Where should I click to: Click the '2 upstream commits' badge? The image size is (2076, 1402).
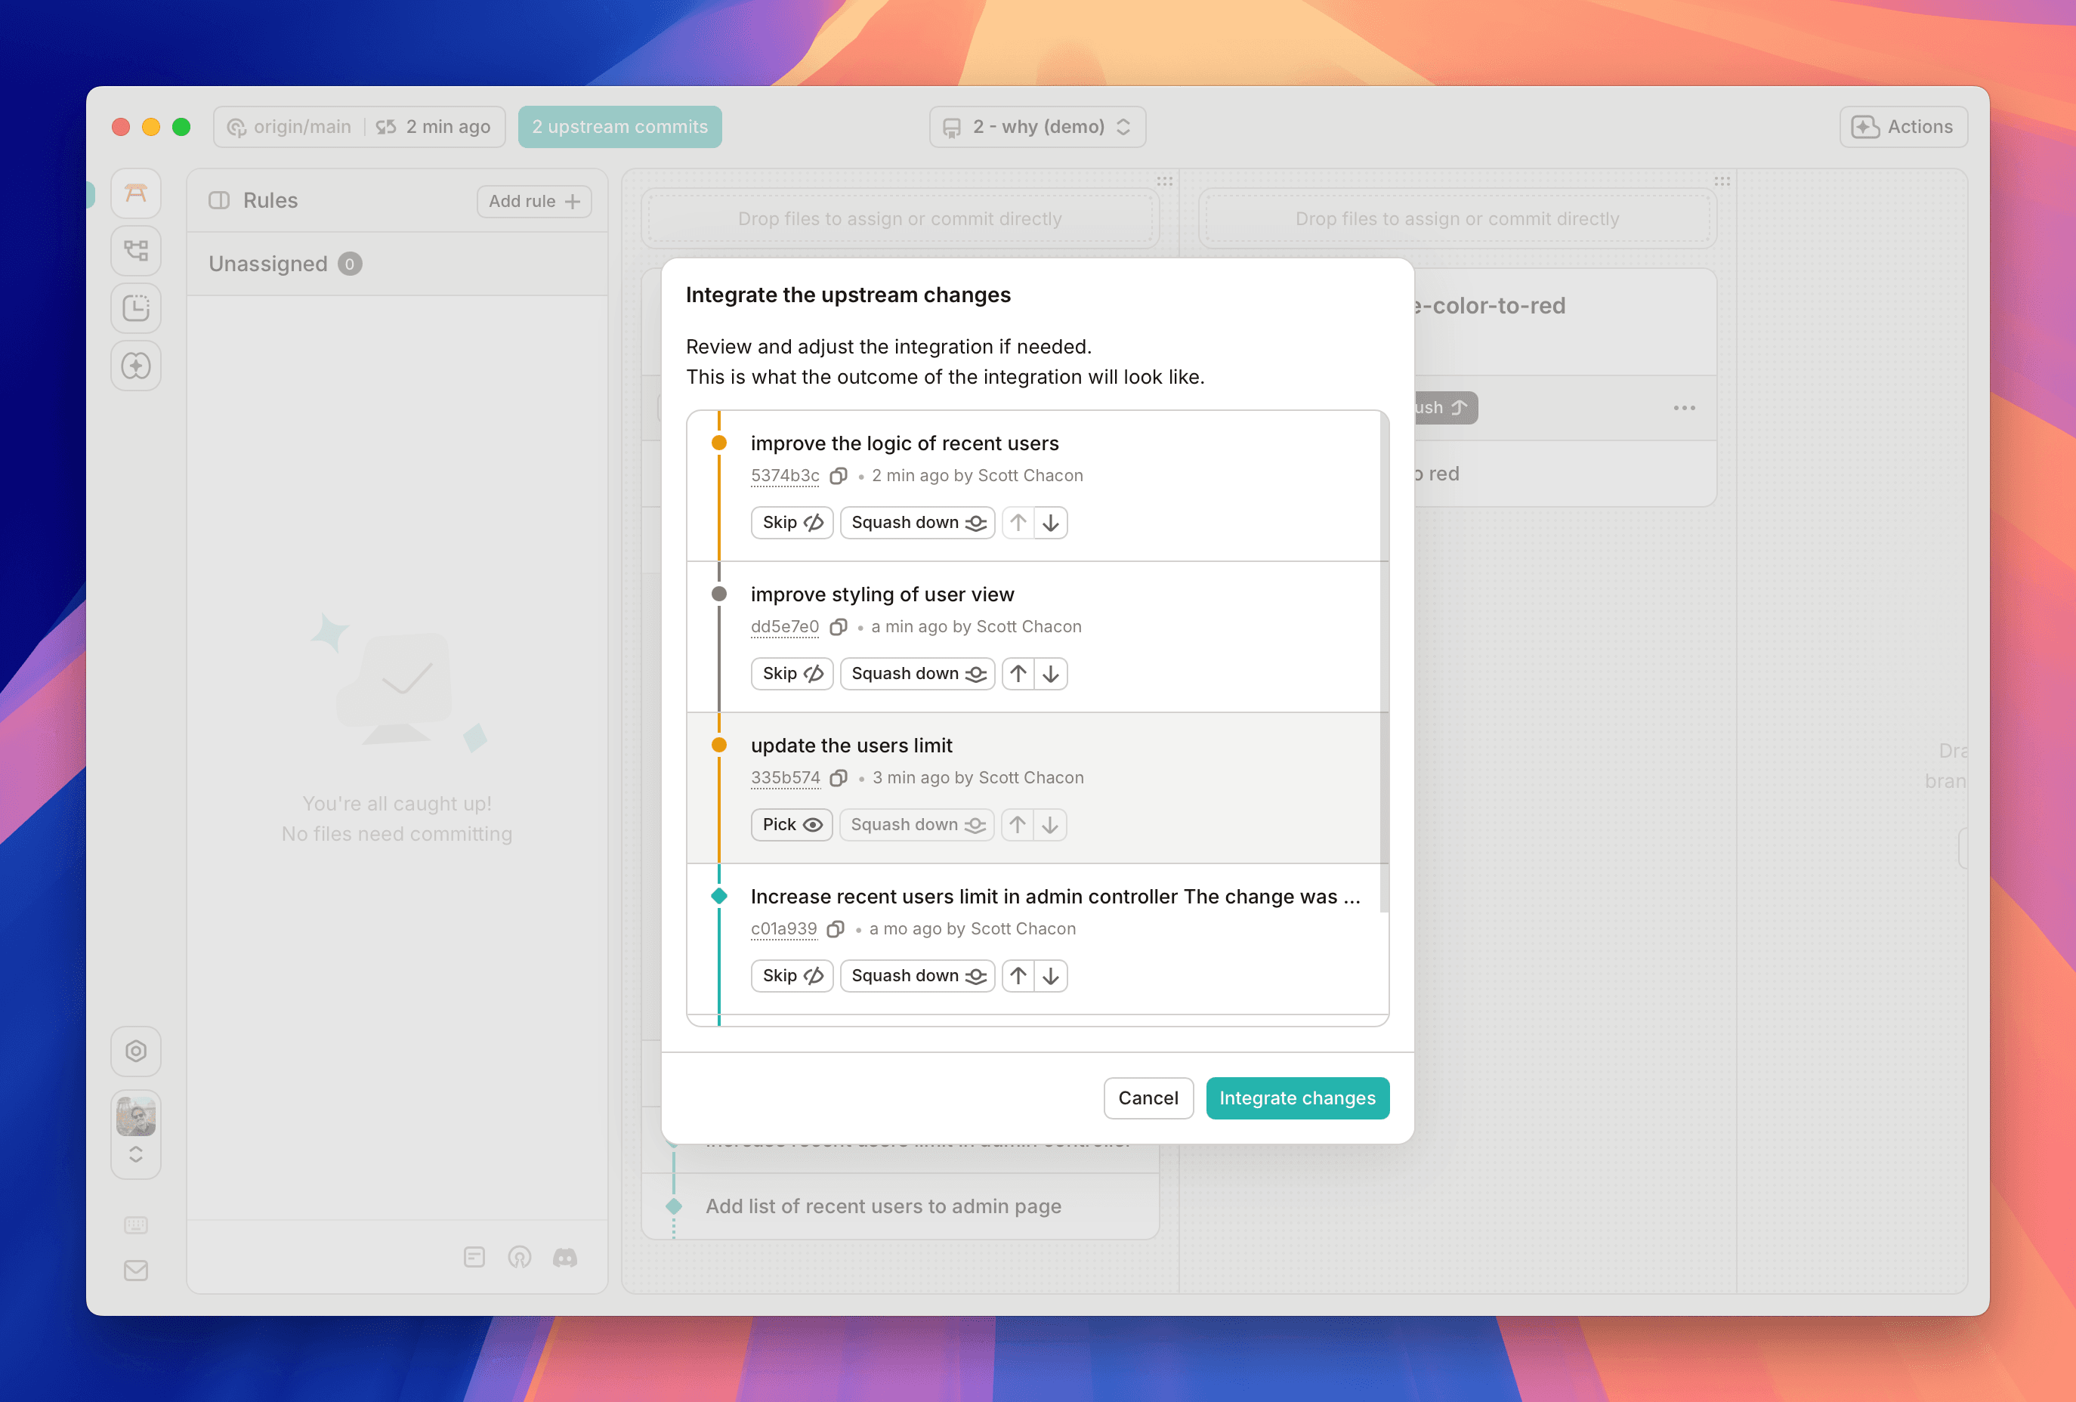pos(619,127)
